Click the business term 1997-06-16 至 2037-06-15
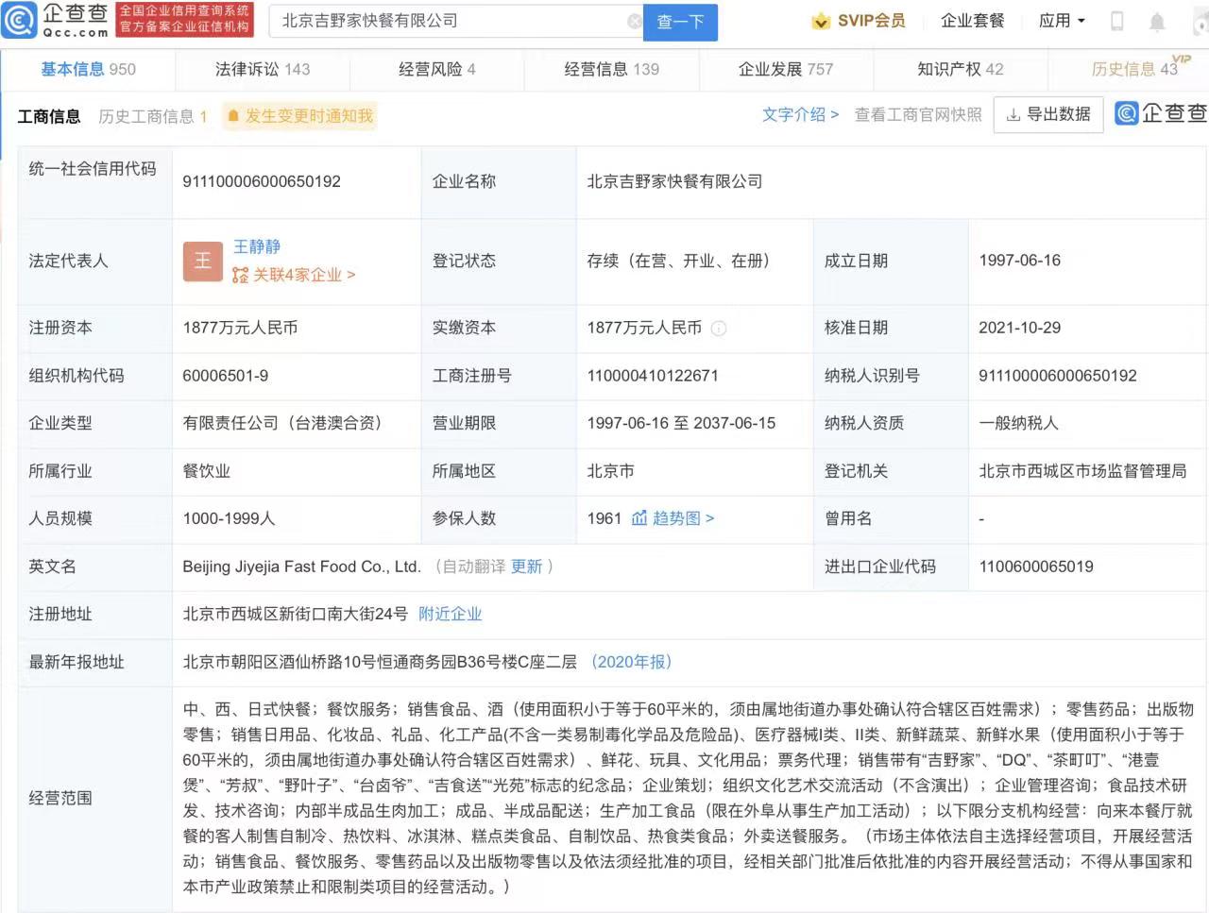Screen dimensions: 1209x913 click(x=681, y=423)
